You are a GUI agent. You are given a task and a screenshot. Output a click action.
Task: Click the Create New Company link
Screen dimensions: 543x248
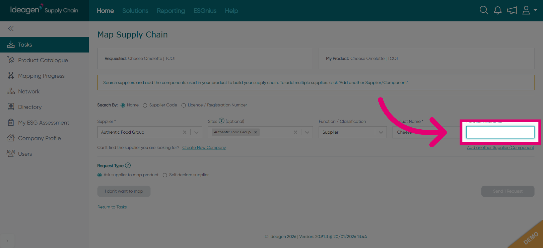click(x=204, y=147)
